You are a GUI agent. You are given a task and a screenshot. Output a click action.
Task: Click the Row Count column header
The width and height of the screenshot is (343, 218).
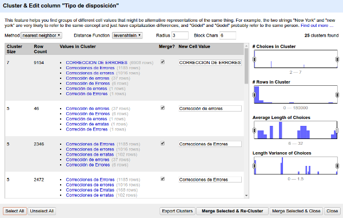click(40, 49)
